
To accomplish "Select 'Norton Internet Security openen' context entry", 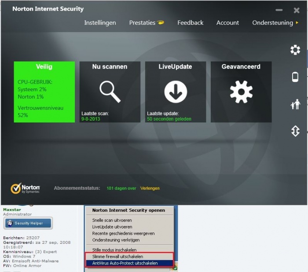I will (x=129, y=210).
